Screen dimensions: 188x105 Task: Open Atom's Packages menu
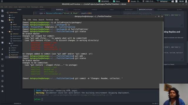pos(35,7)
